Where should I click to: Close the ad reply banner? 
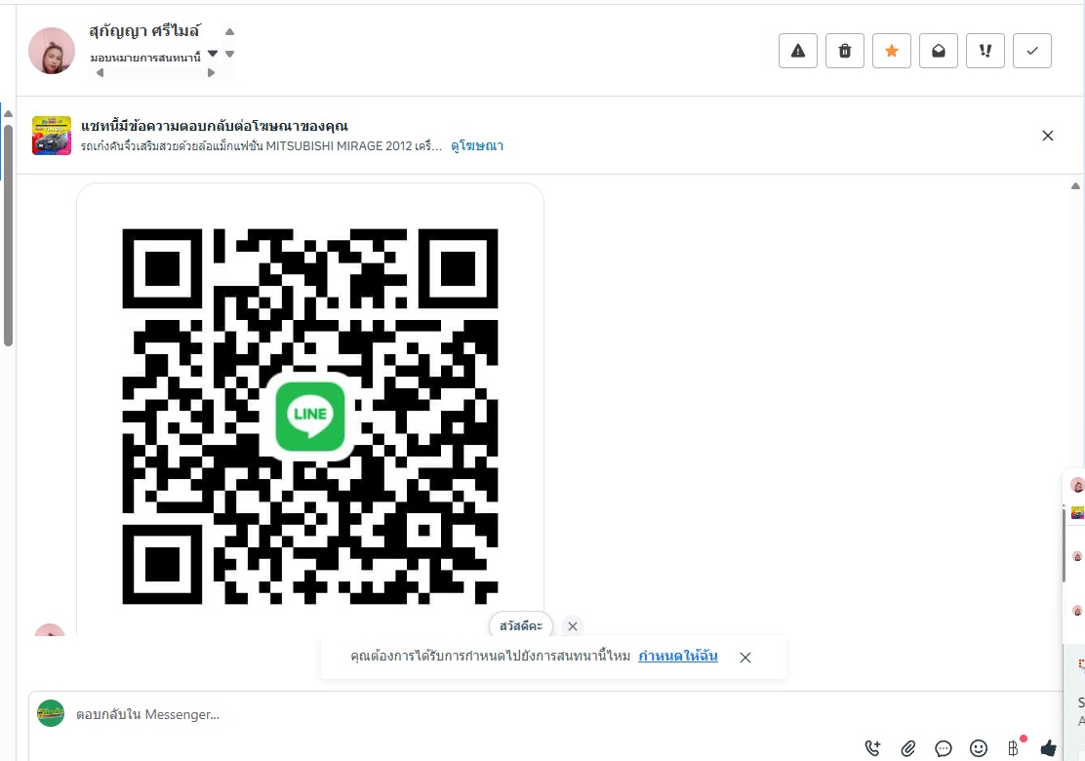[x=1048, y=136]
